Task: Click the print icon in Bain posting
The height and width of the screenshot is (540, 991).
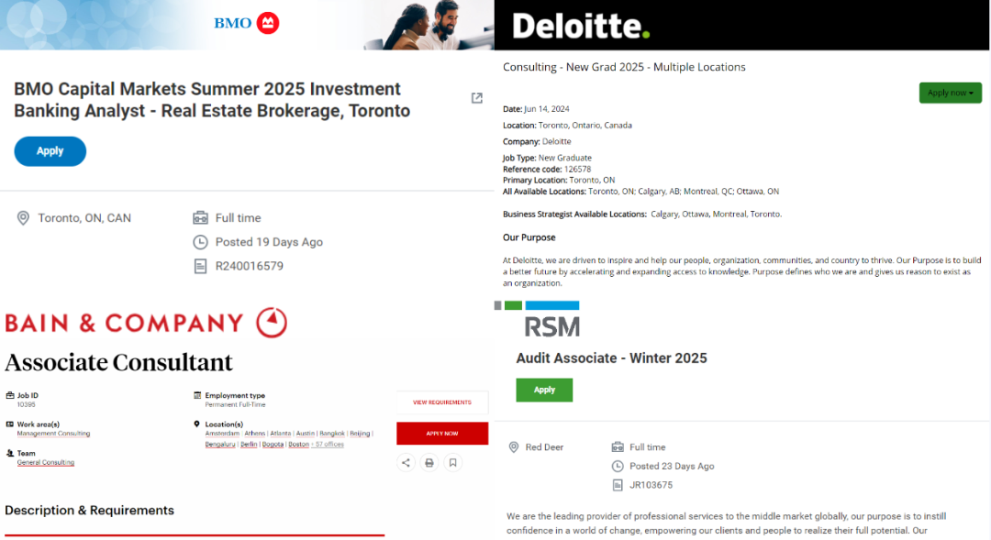Action: [429, 463]
